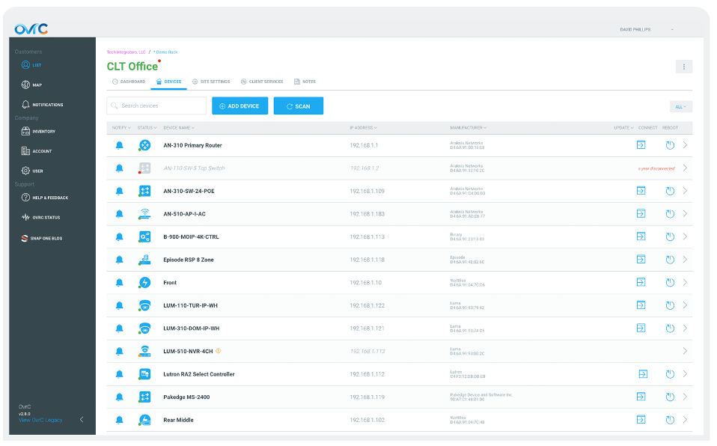Viewport: 717px width, 446px height.
Task: Open the ALL filter dropdown
Action: click(680, 107)
